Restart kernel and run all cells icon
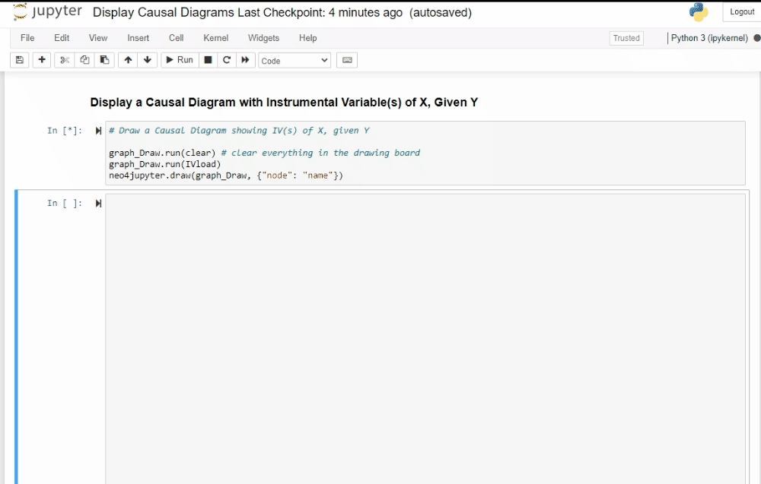761x484 pixels. [x=245, y=60]
